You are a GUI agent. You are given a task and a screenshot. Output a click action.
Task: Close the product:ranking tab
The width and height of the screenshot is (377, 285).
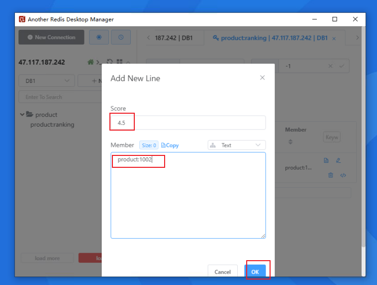(334, 38)
